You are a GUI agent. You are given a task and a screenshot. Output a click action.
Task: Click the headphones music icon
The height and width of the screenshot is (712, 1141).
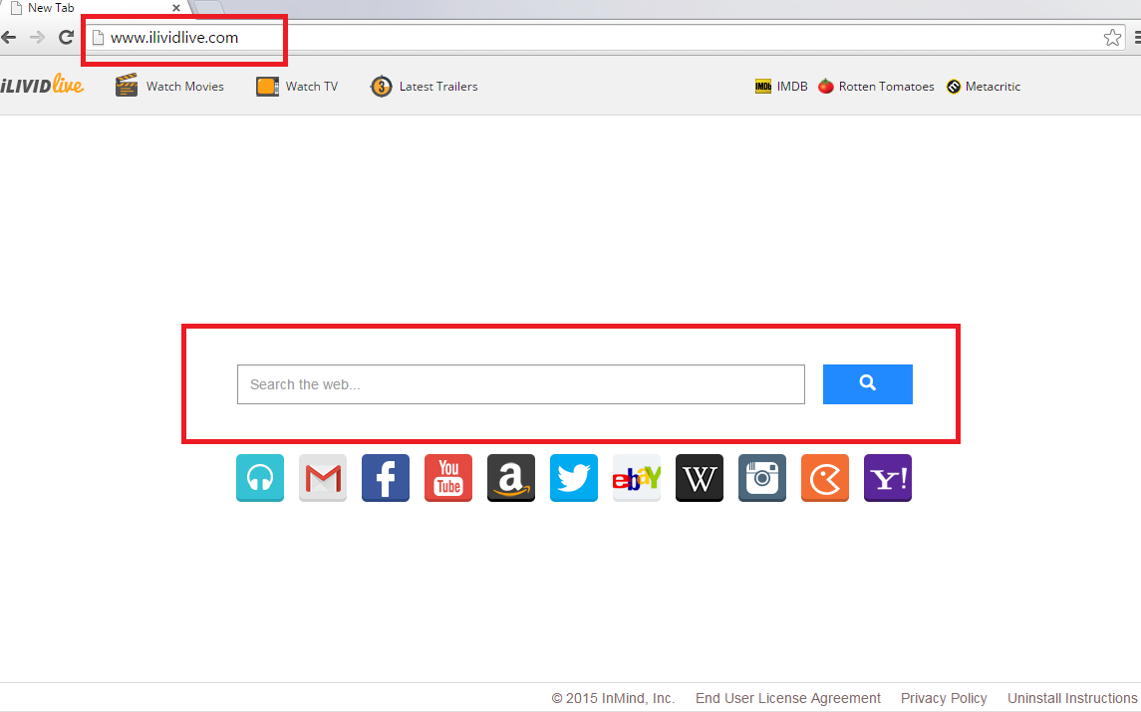click(x=260, y=479)
